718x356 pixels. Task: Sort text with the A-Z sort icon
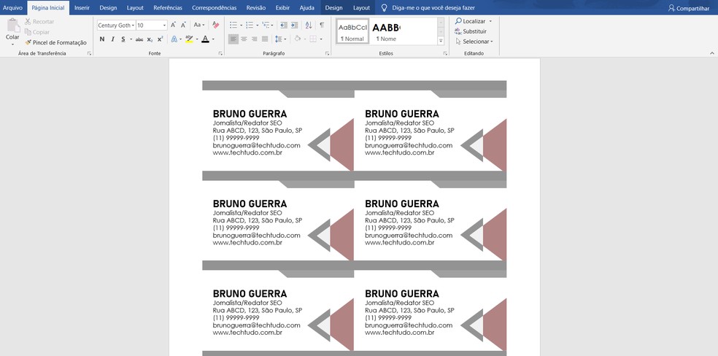tap(308, 25)
